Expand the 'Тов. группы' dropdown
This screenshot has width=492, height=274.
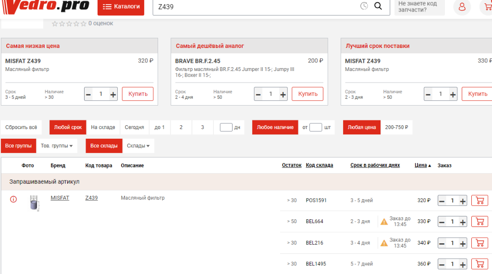click(56, 146)
